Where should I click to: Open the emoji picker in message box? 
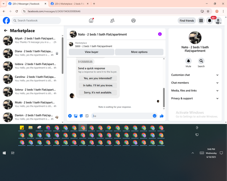click(x=154, y=116)
